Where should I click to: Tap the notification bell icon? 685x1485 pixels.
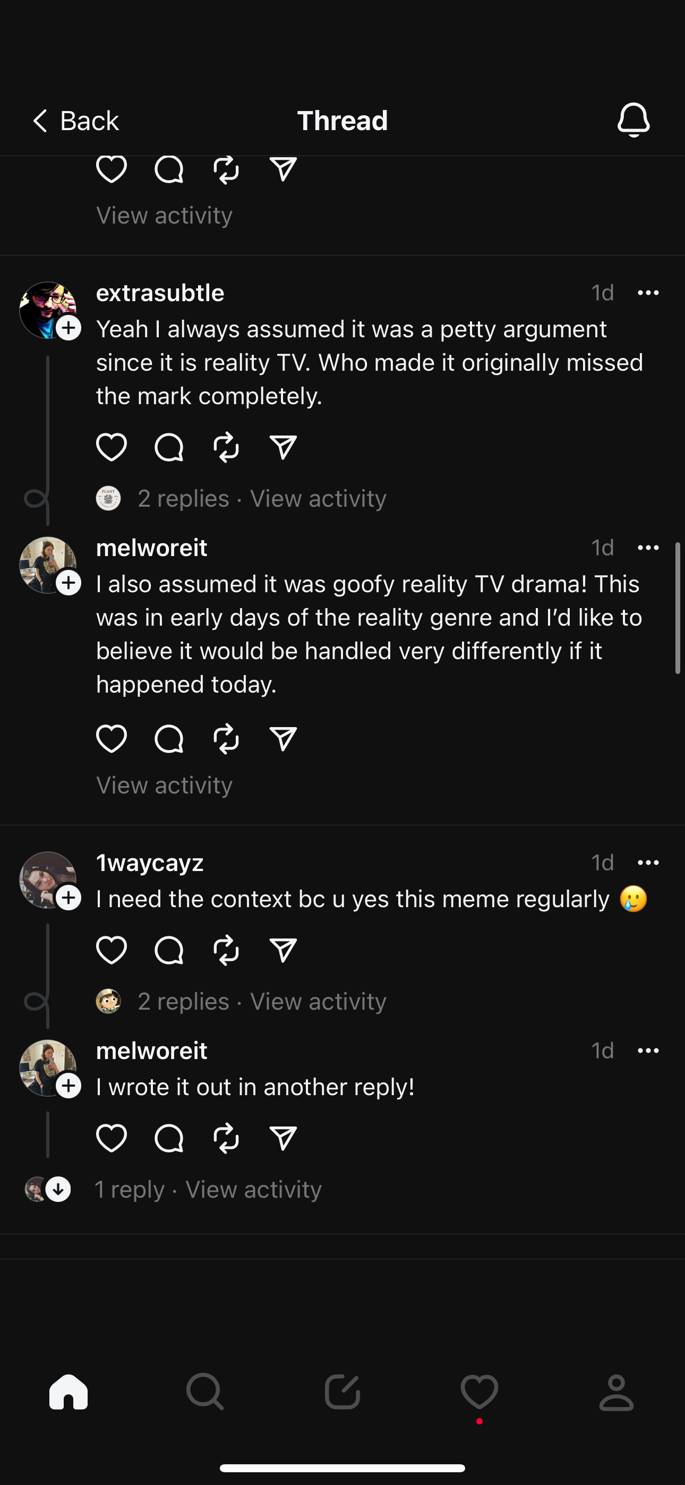[633, 120]
